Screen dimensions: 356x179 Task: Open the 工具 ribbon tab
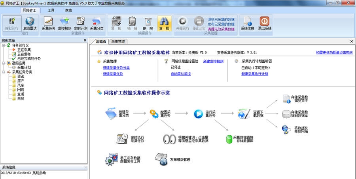(51, 10)
